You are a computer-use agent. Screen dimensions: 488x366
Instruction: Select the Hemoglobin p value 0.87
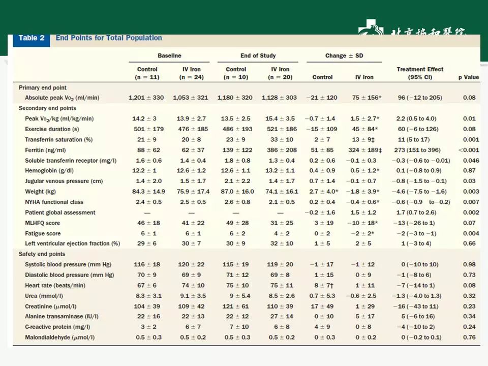[x=469, y=171]
